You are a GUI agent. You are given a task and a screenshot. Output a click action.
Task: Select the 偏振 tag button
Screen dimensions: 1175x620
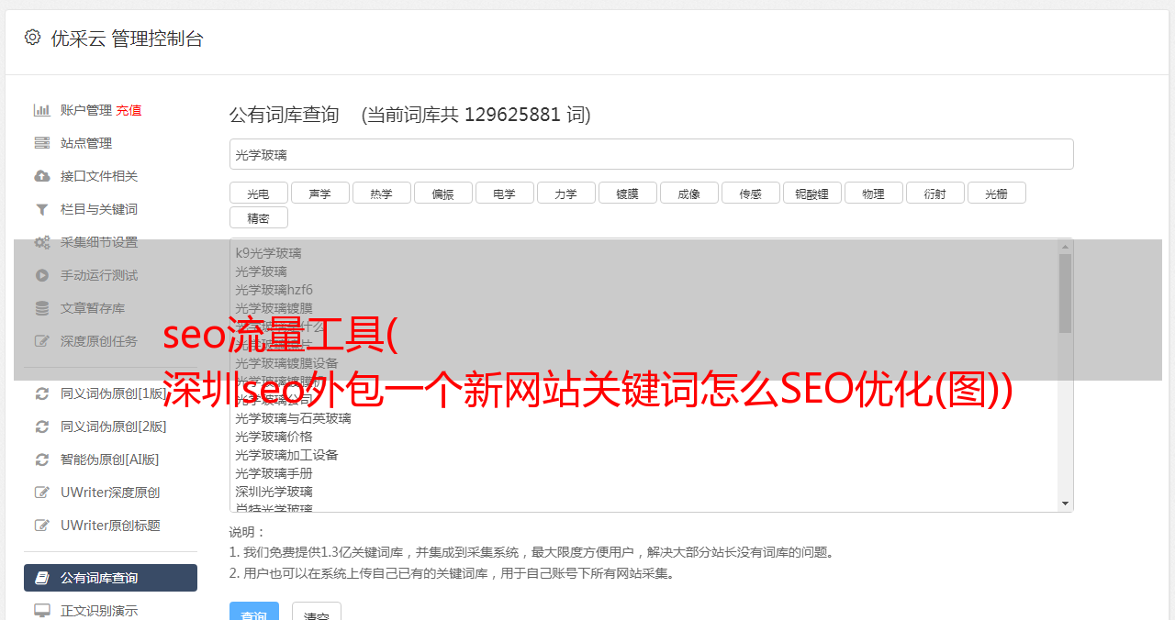pos(442,193)
